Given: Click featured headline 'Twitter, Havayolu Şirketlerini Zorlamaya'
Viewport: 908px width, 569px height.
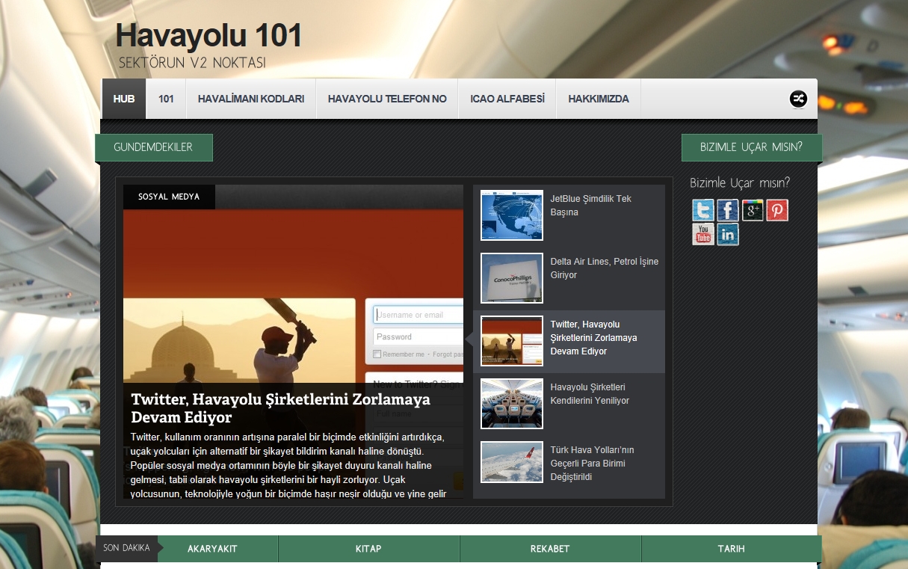Looking at the screenshot, I should click(280, 407).
